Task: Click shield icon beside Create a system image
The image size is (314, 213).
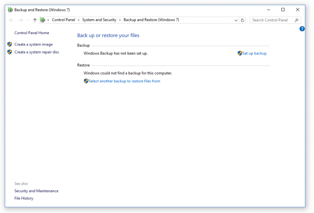Action: click(10, 44)
